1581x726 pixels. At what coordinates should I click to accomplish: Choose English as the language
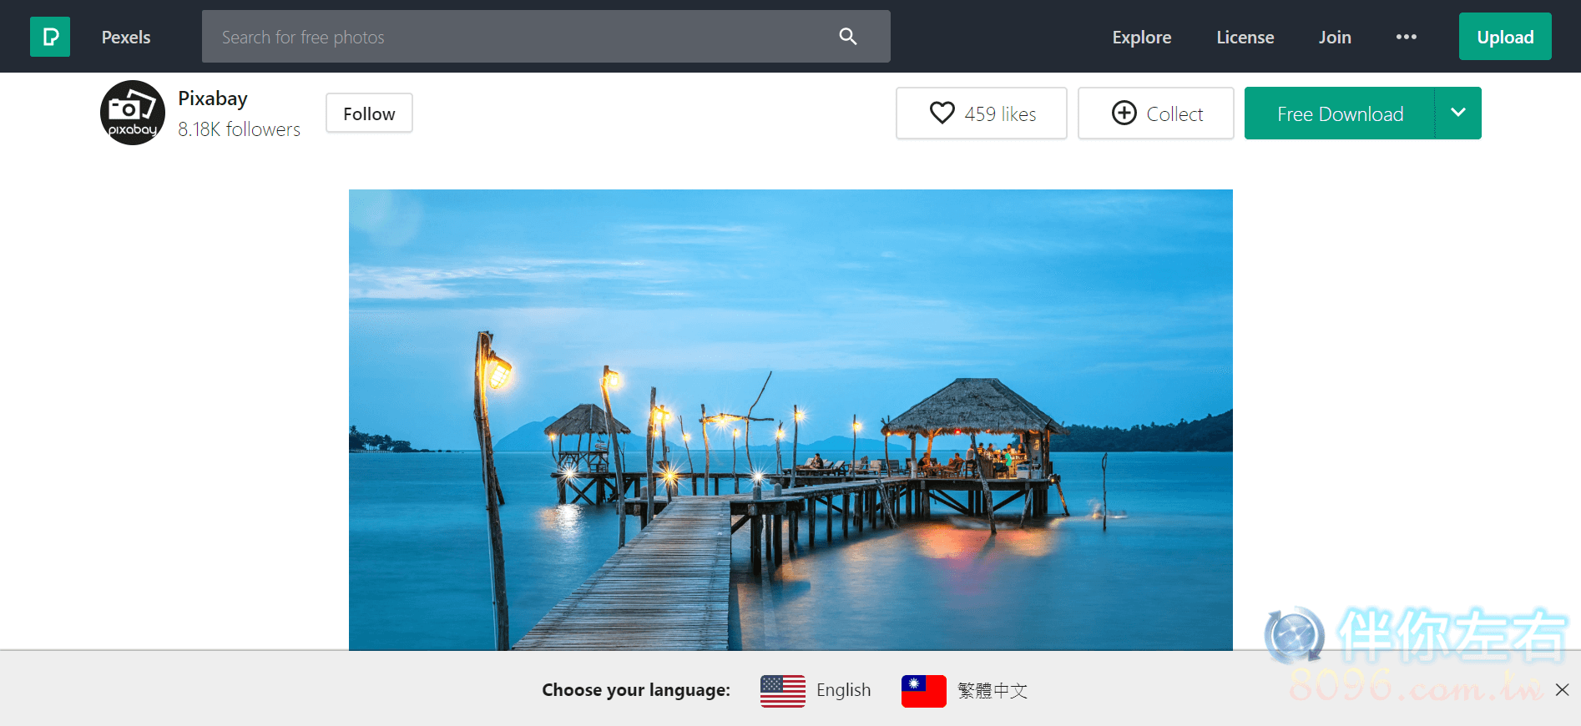pos(843,690)
